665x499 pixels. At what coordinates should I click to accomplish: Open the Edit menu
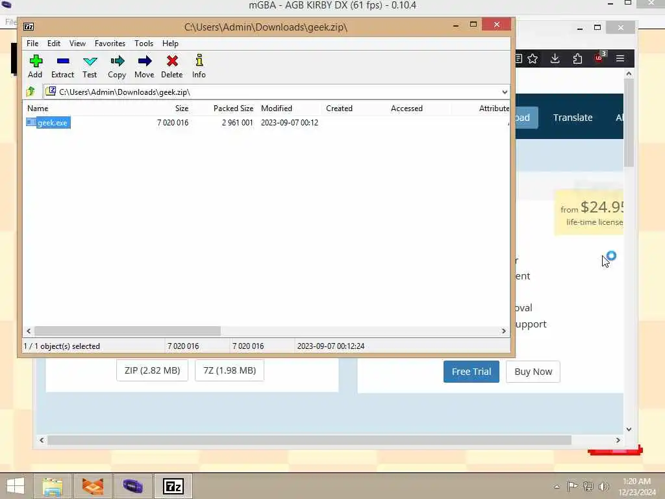point(53,44)
